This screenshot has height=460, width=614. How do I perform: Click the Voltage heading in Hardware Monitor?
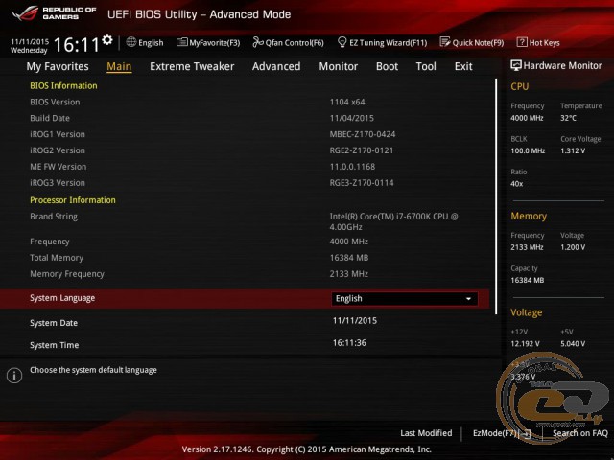pyautogui.click(x=527, y=312)
